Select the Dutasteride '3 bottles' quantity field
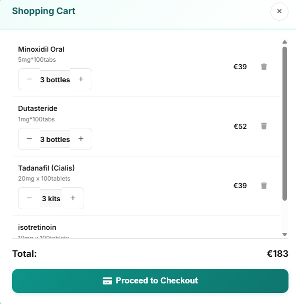The image size is (296, 304). [55, 139]
